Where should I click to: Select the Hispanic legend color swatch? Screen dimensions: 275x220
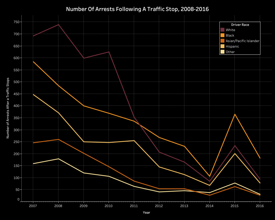[x=222, y=46]
